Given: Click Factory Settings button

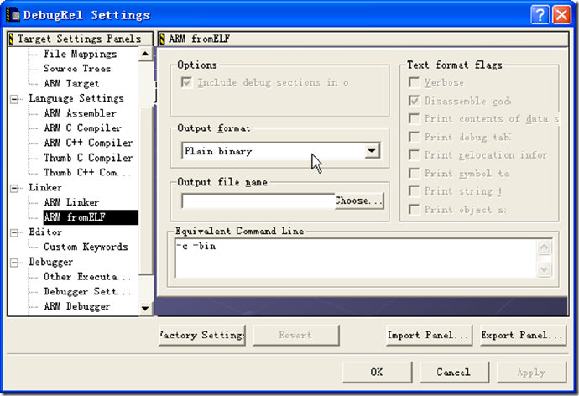Looking at the screenshot, I should [x=202, y=335].
